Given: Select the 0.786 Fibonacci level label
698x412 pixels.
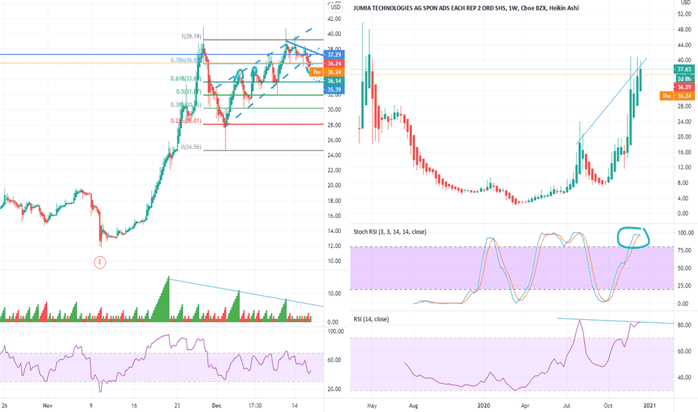Looking at the screenshot, I should click(x=186, y=60).
